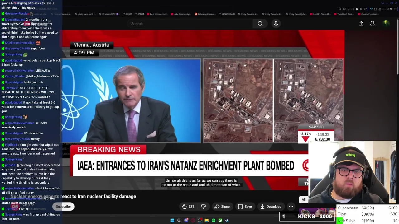The height and width of the screenshot is (224, 399).
Task: Open 'Leaflit's Discord R...' bookmark
Action: pyautogui.click(x=320, y=14)
